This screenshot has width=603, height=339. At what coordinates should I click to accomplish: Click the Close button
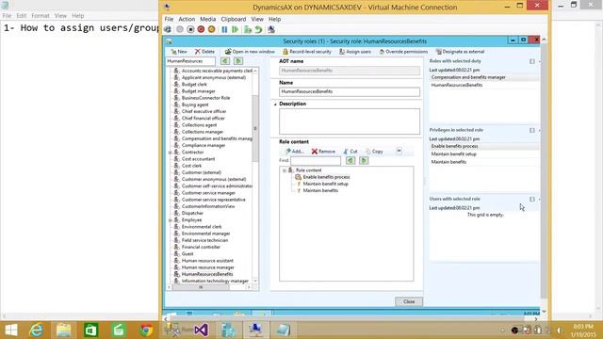pyautogui.click(x=409, y=301)
